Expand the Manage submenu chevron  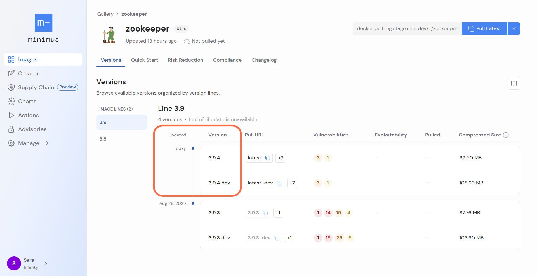(47, 143)
